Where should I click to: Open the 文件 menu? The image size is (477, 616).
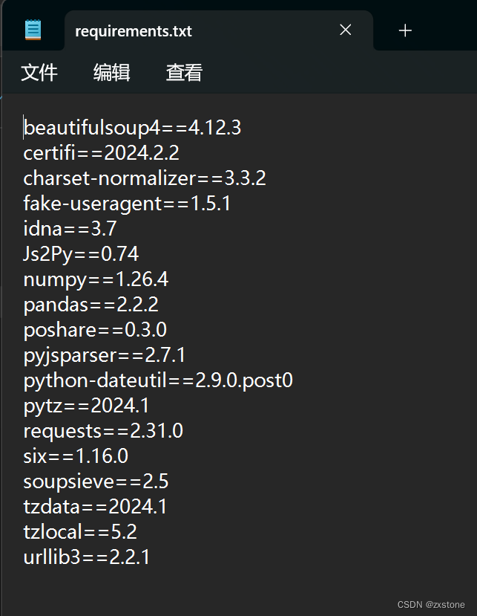(39, 73)
